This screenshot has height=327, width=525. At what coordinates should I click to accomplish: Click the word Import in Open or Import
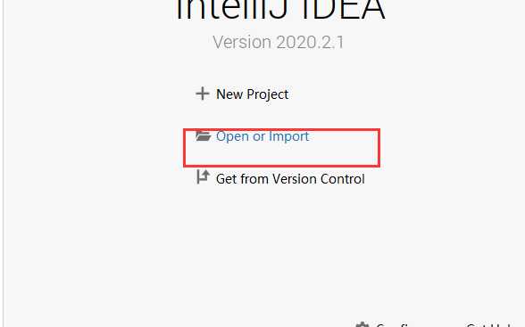(288, 136)
